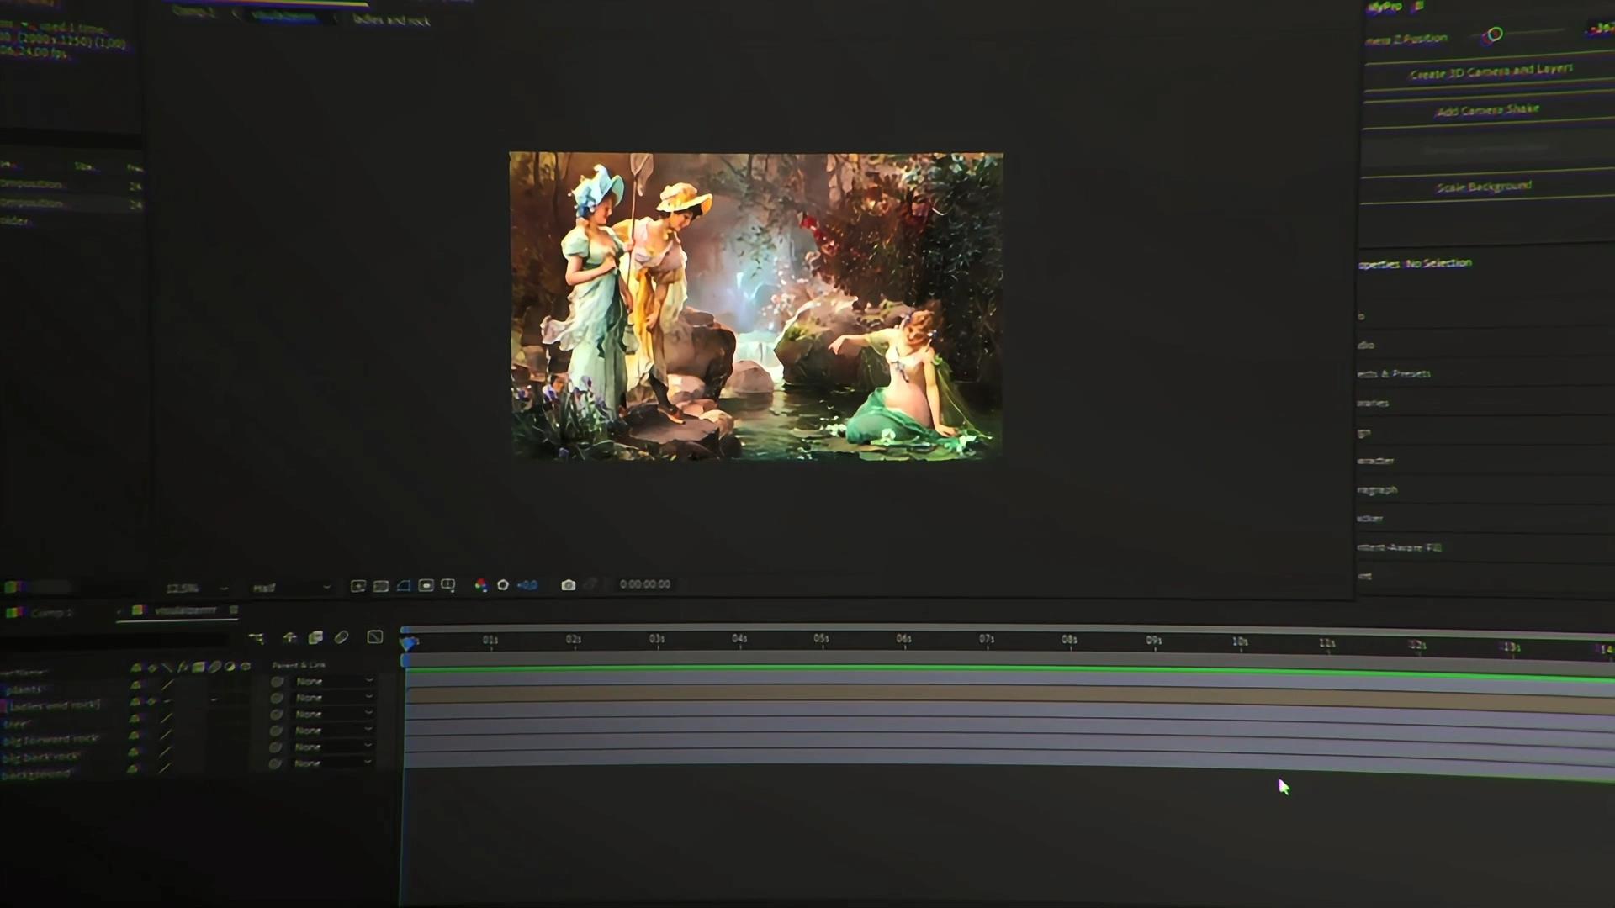Select the tan ladies and rock layer bar

point(1009,697)
